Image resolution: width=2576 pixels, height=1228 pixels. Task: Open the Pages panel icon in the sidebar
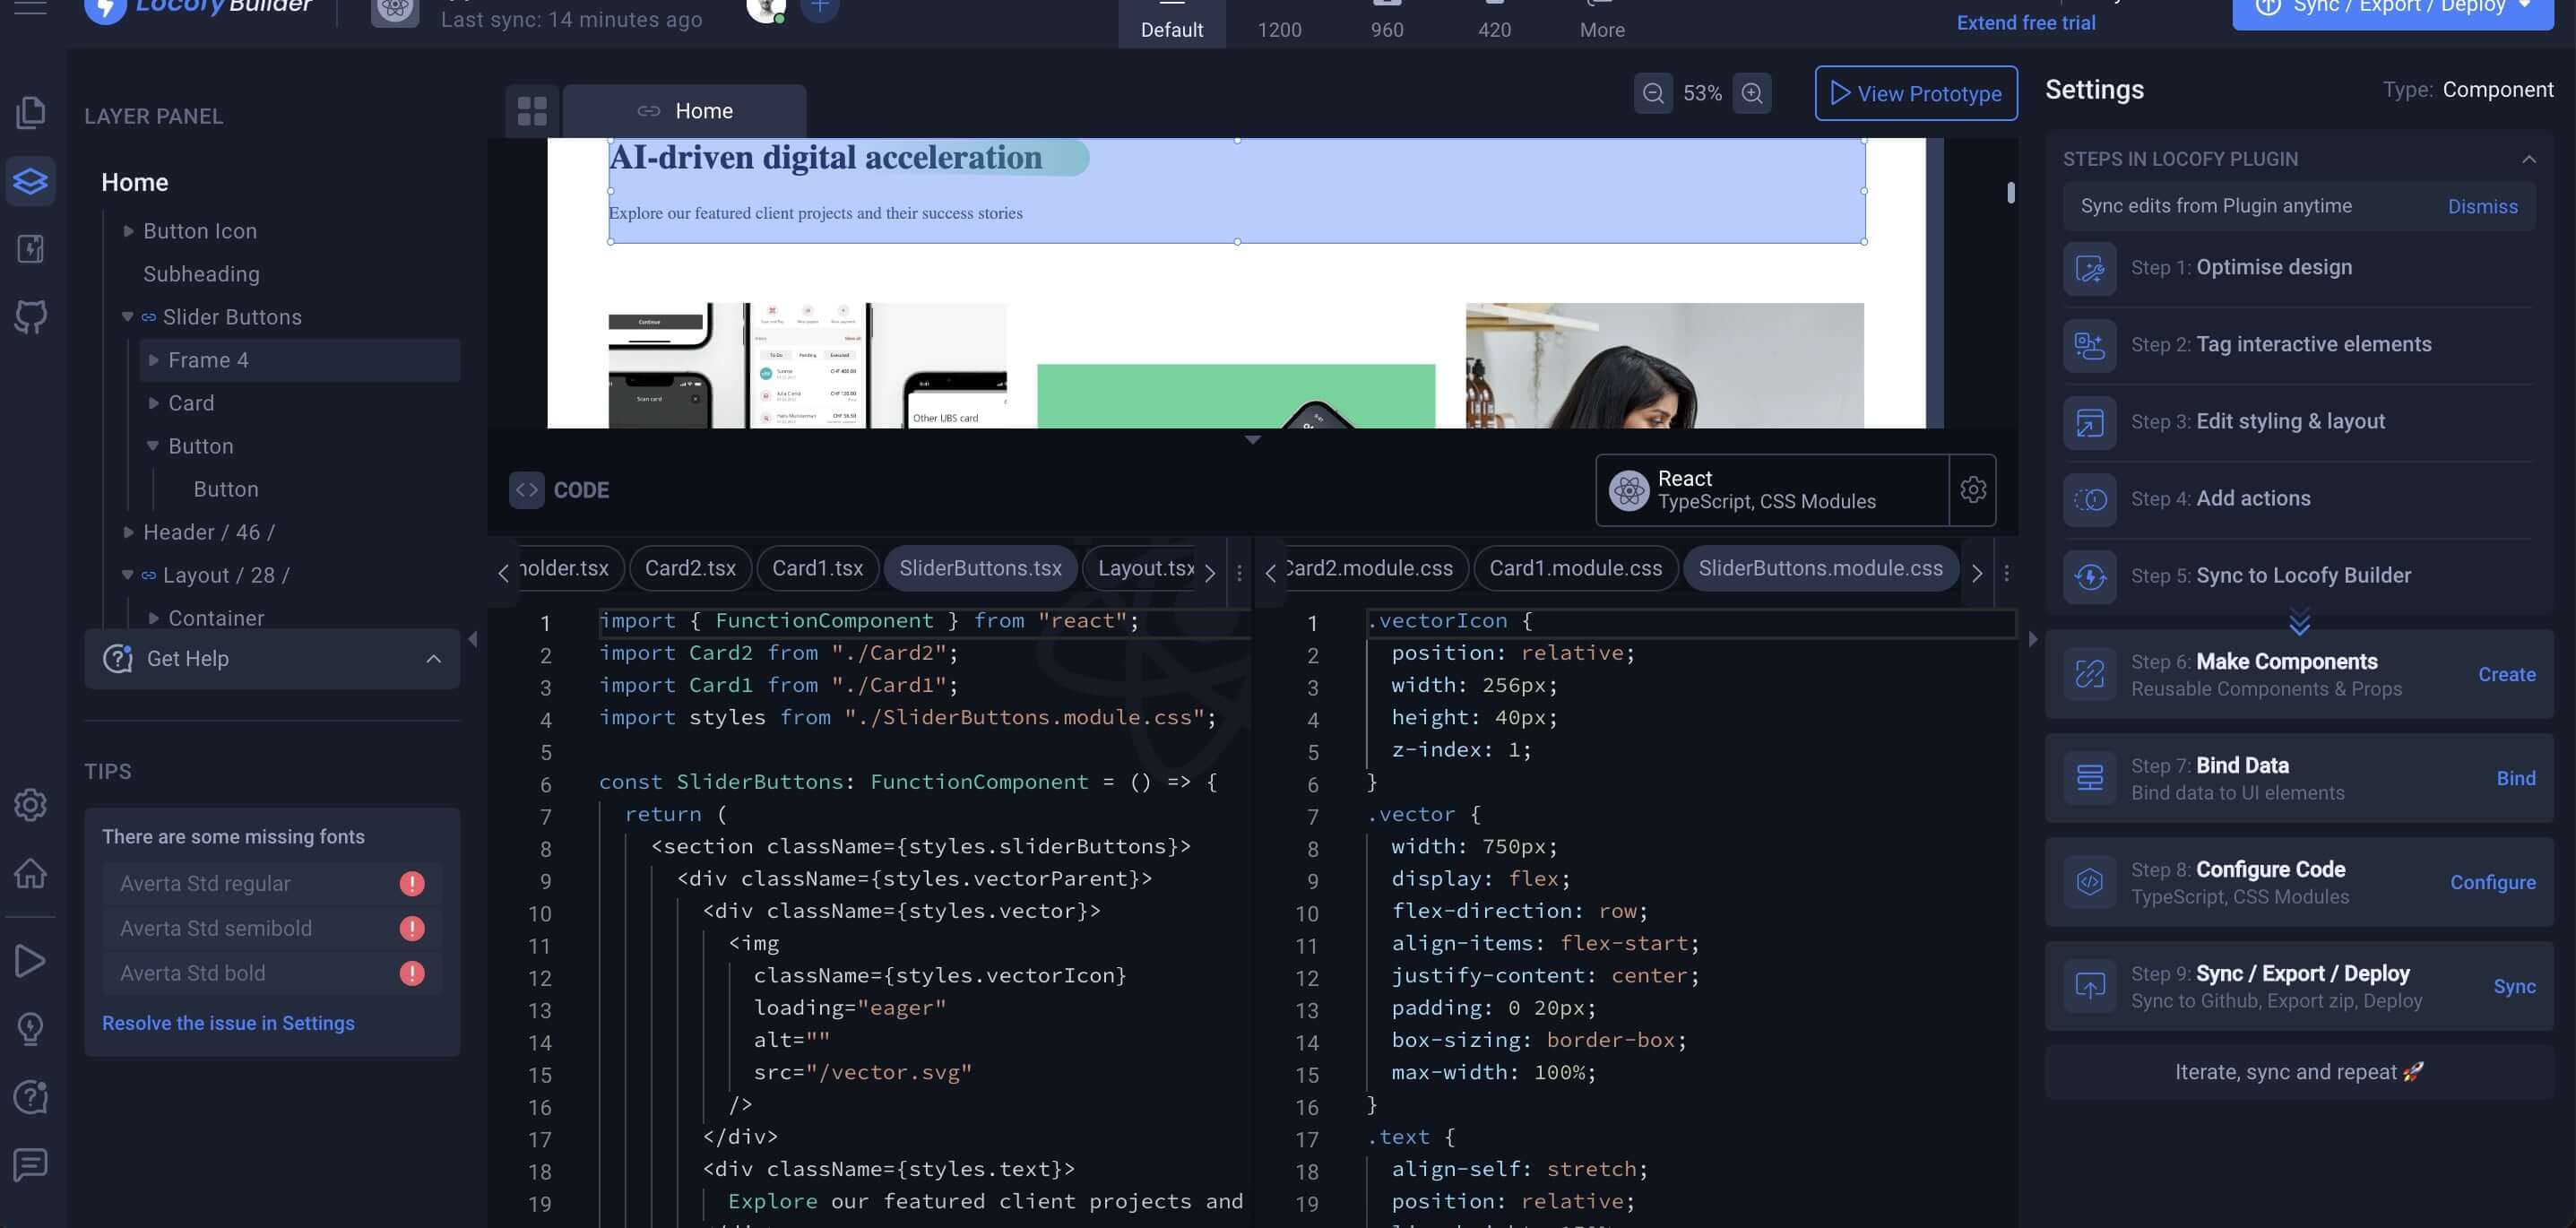coord(31,111)
